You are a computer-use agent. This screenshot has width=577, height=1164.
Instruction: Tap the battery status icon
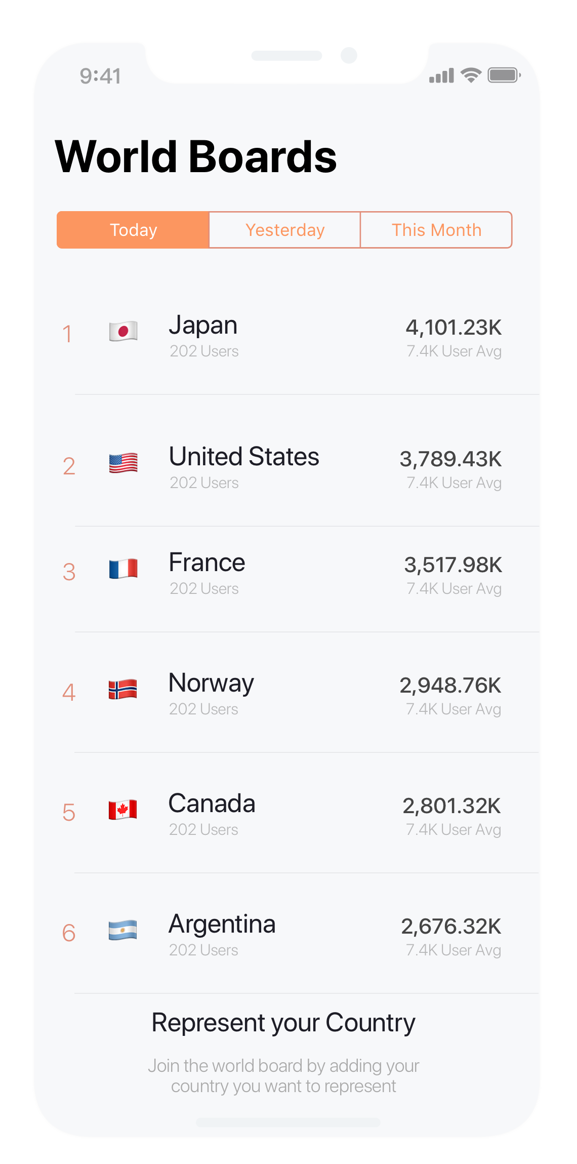click(x=504, y=75)
